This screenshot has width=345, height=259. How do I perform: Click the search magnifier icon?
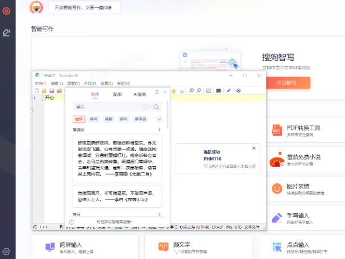pyautogui.click(x=156, y=107)
